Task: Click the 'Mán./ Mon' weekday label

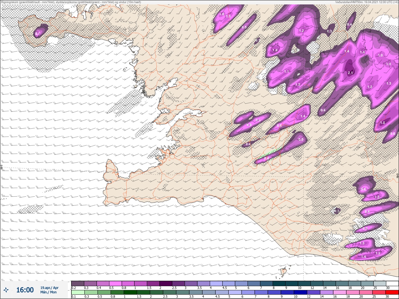Action: coord(48,292)
